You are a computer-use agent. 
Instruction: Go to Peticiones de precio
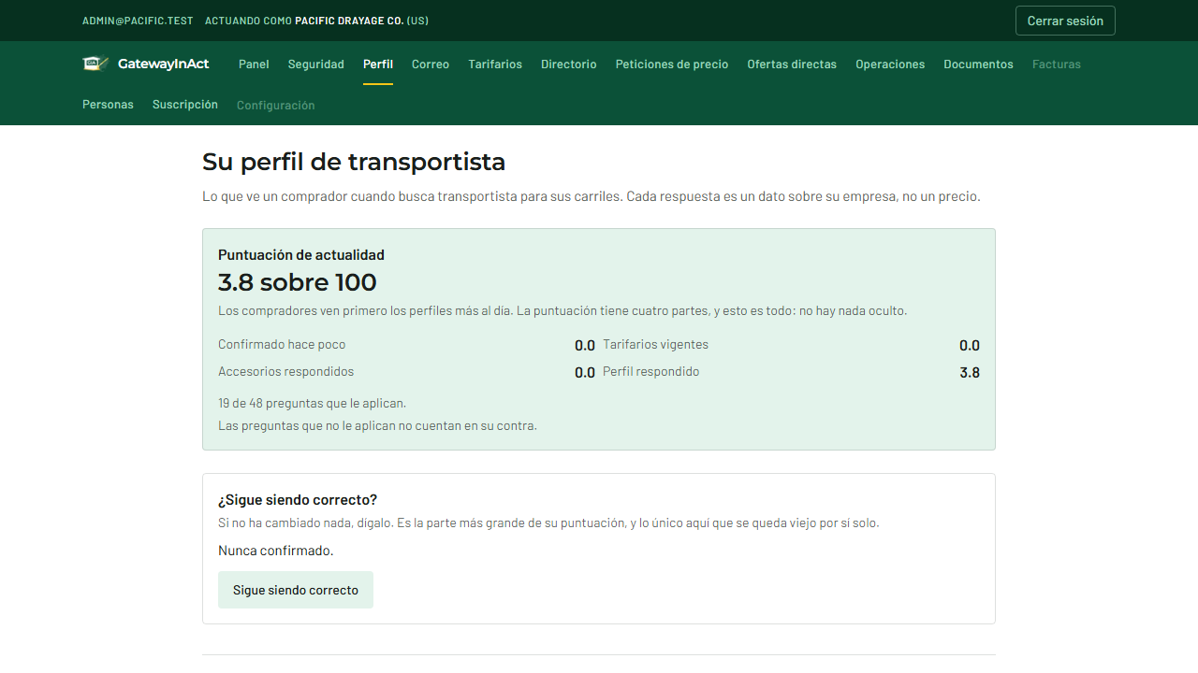tap(672, 64)
